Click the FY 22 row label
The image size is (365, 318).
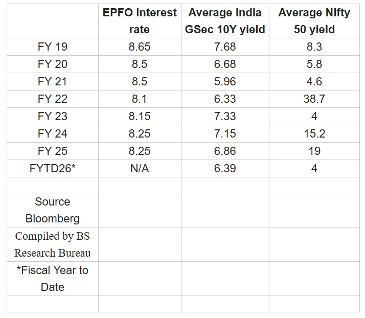click(52, 99)
